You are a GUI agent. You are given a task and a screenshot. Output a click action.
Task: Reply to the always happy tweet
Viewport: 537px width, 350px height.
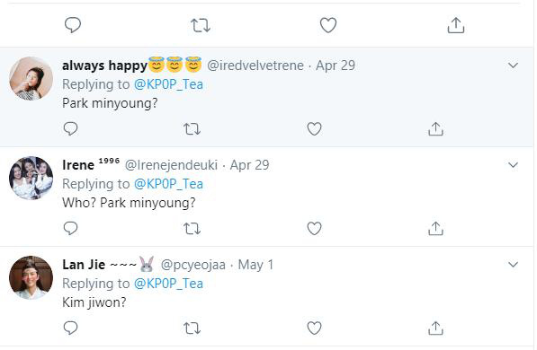pos(70,129)
